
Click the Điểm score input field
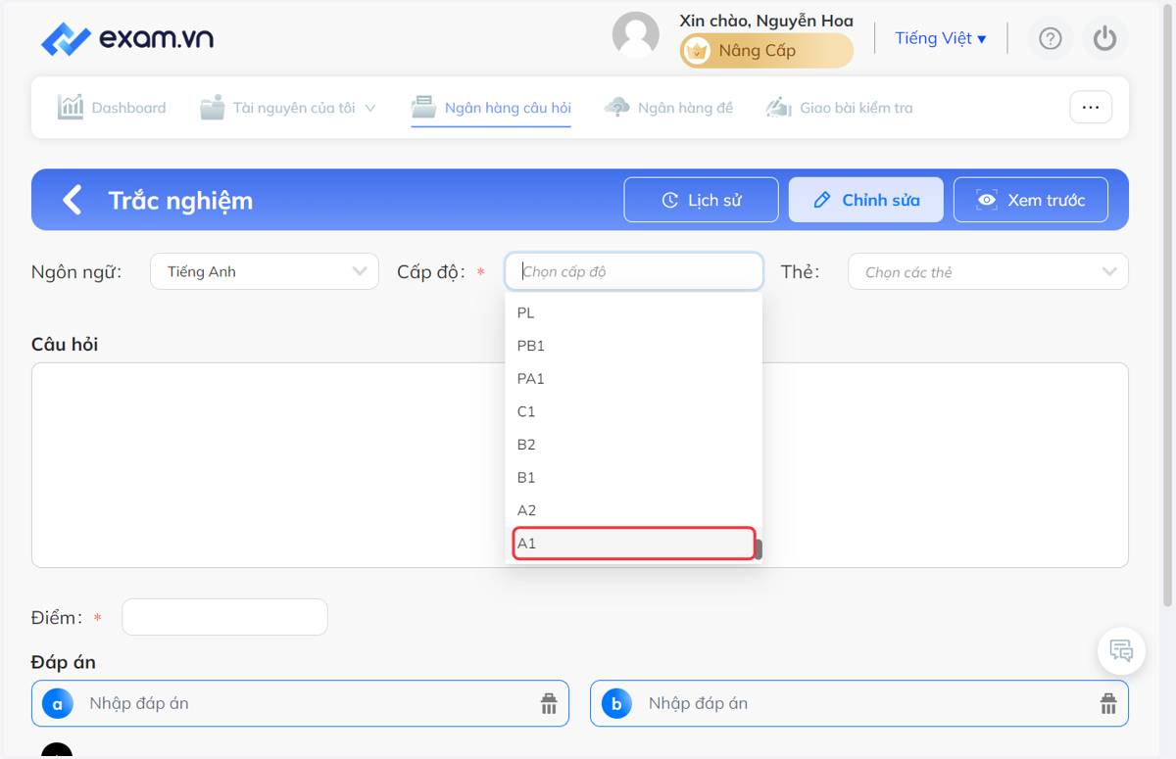coord(224,617)
